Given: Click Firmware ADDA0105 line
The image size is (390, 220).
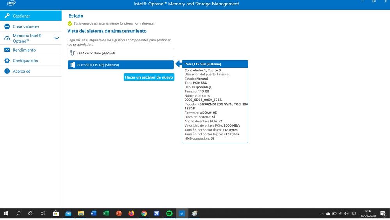Looking at the screenshot, I should [x=201, y=113].
